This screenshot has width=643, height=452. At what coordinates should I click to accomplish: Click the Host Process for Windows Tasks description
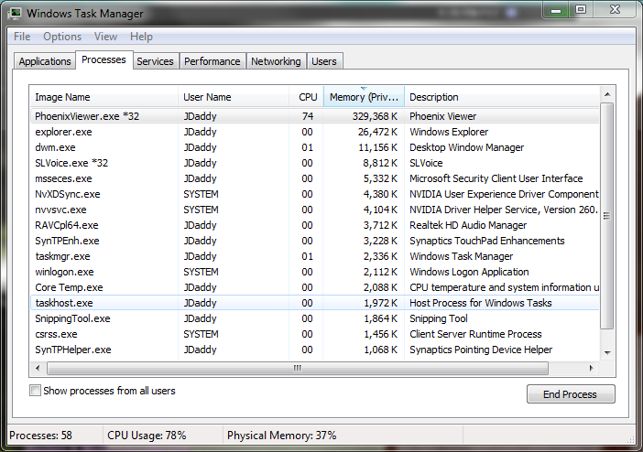click(481, 303)
